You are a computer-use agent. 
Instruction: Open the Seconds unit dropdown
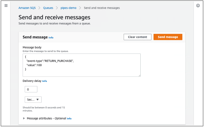tap(33, 99)
